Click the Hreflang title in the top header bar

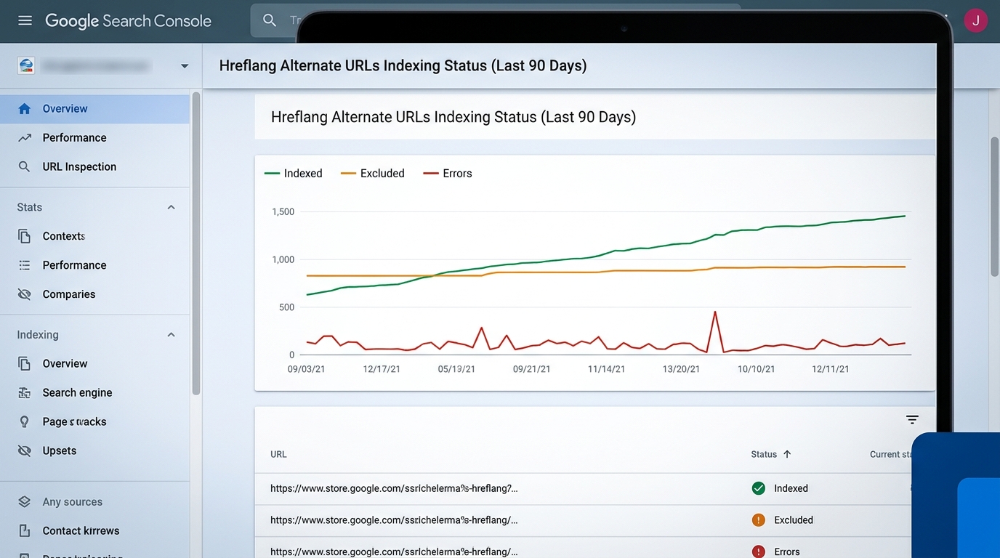click(403, 66)
